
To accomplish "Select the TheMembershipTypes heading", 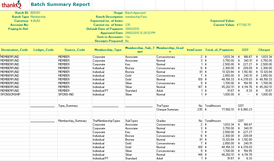I will coord(106,121).
